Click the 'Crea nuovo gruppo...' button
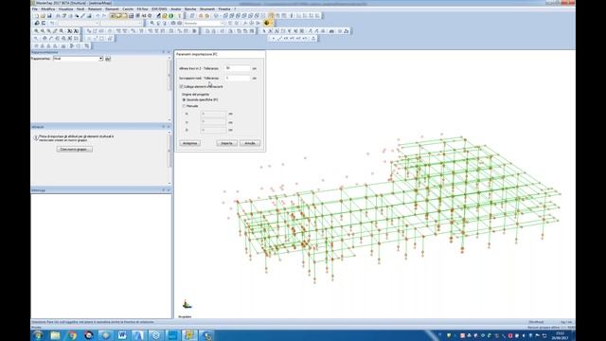606x341 pixels. [x=74, y=150]
